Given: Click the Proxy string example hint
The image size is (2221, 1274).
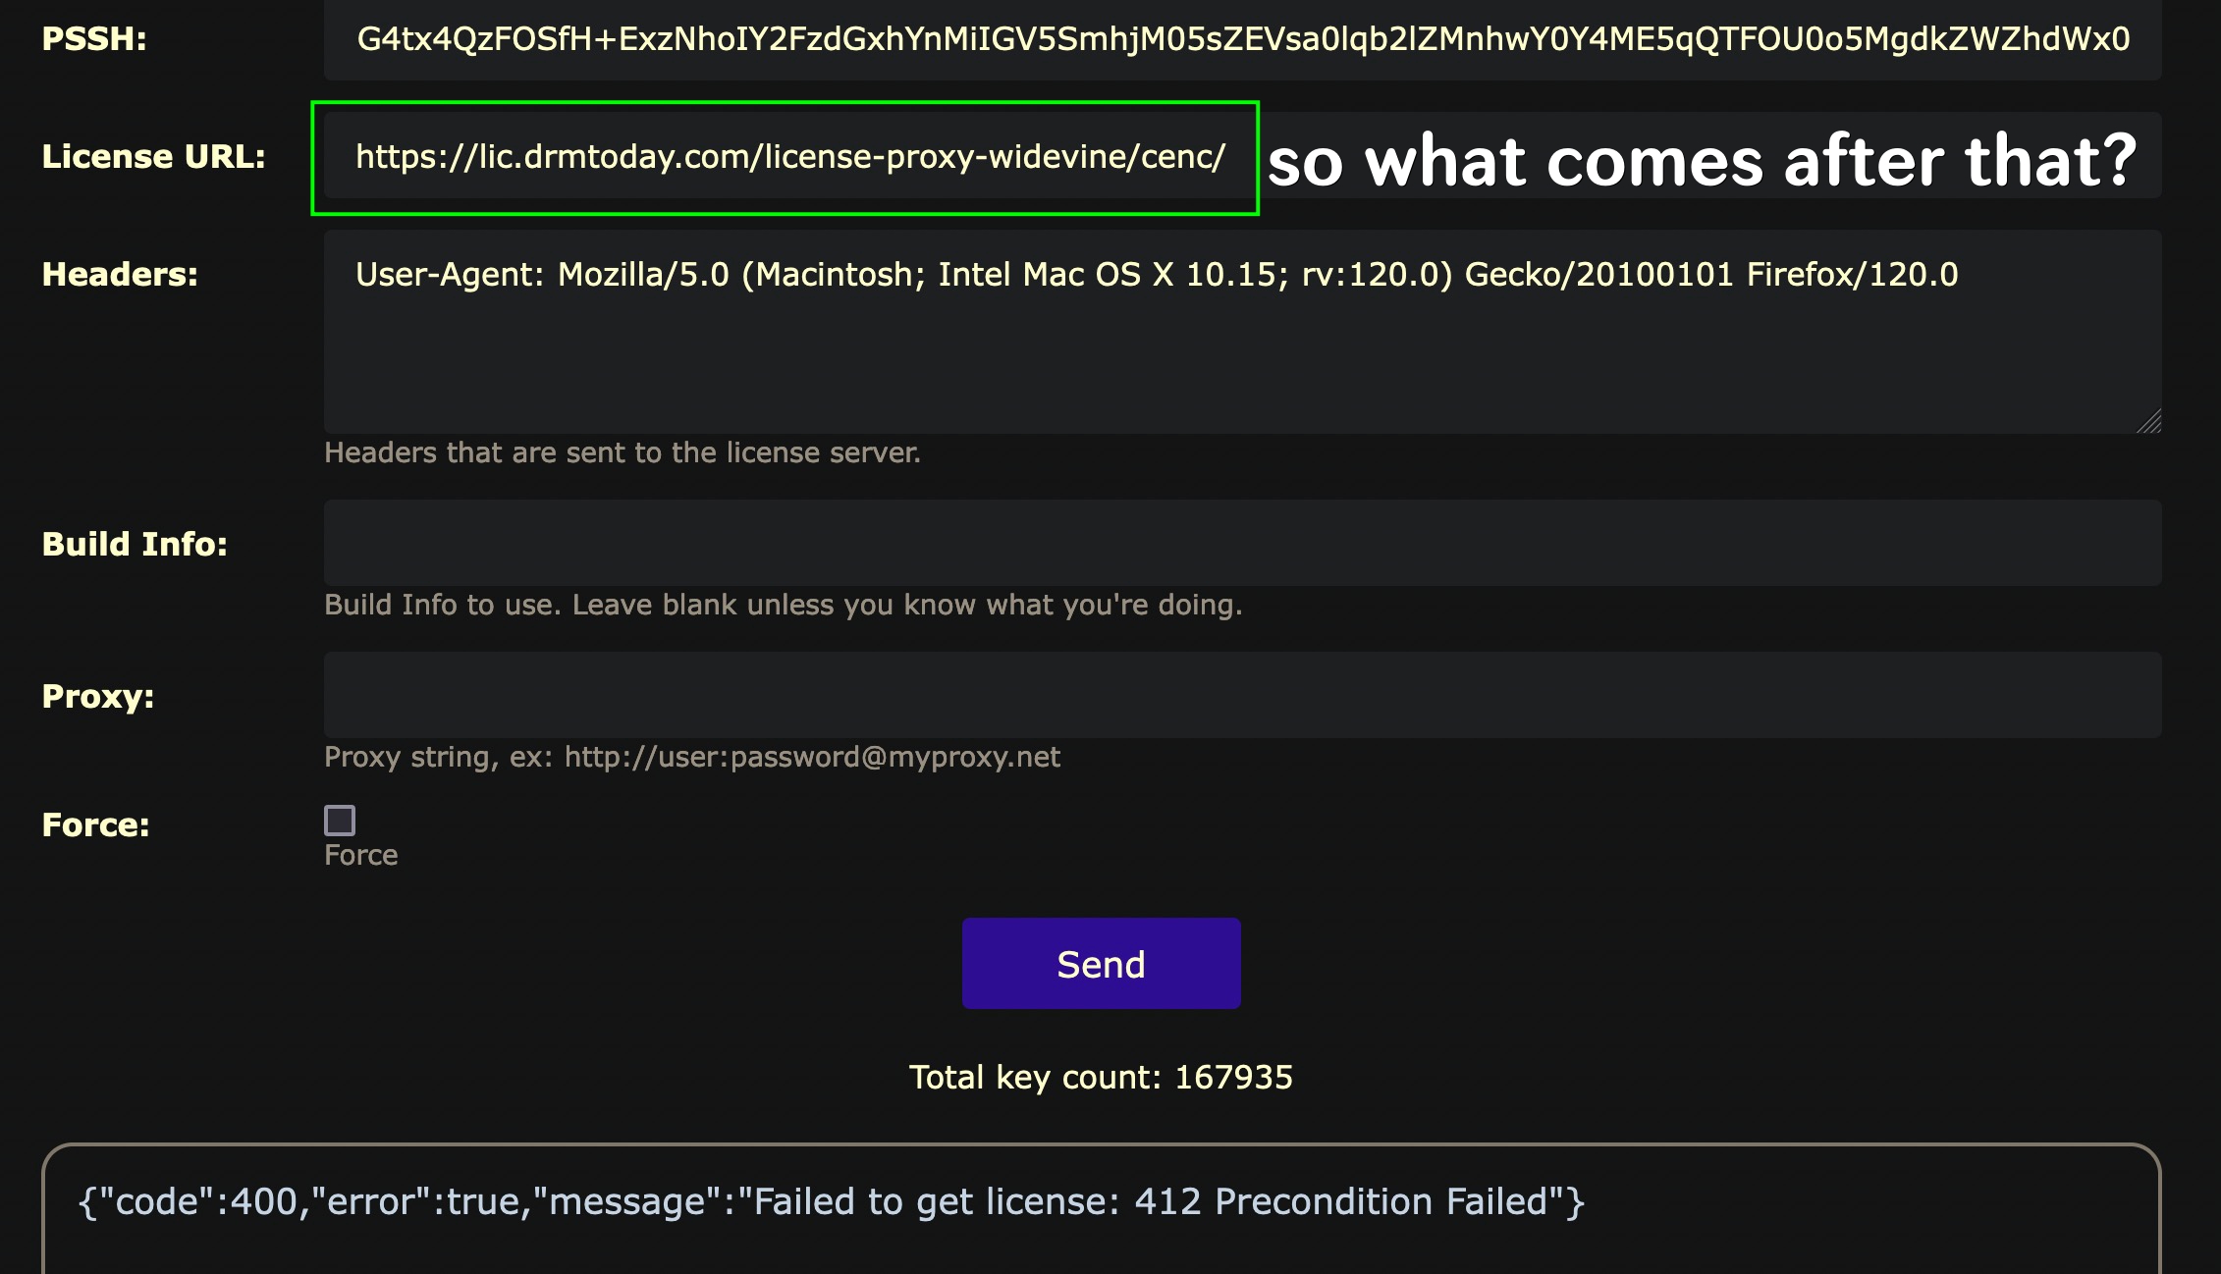Looking at the screenshot, I should [x=692, y=757].
